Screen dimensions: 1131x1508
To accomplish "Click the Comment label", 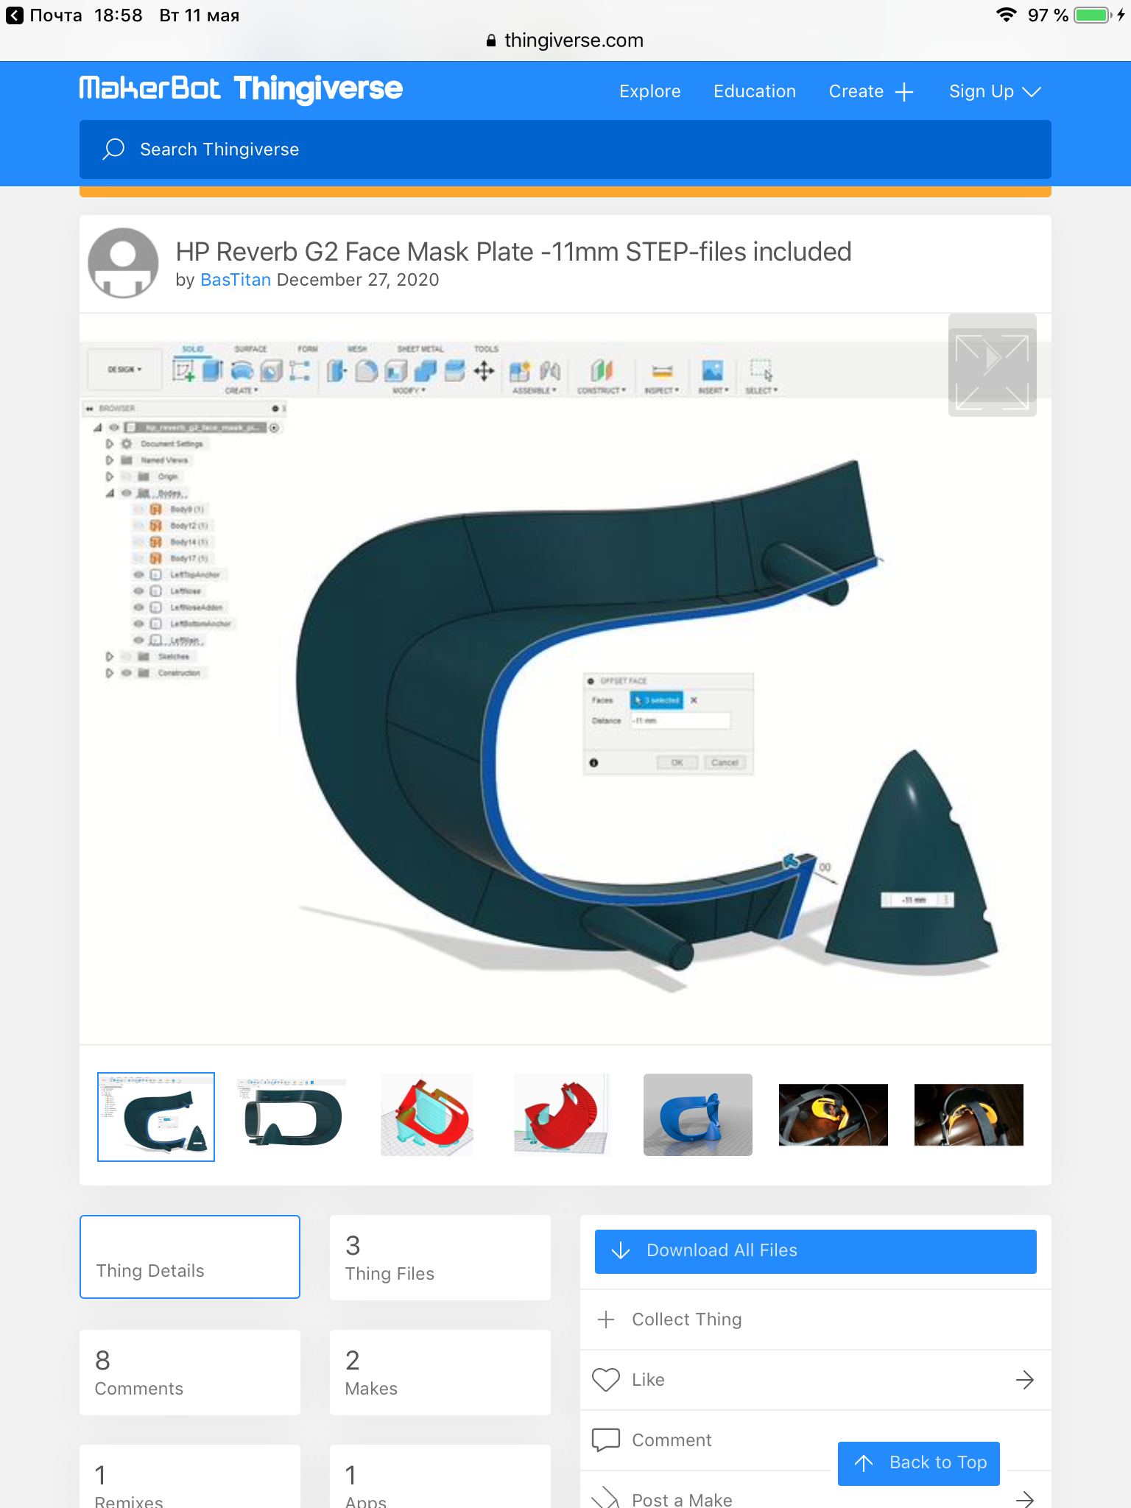I will pos(672,1440).
